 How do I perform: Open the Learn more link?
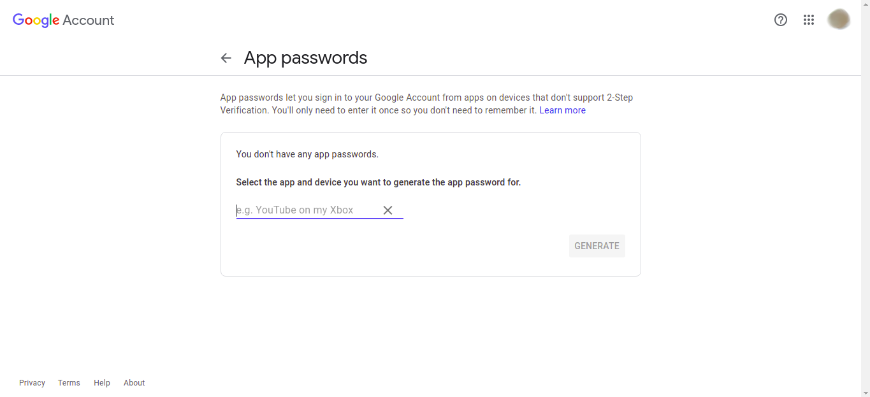[562, 110]
